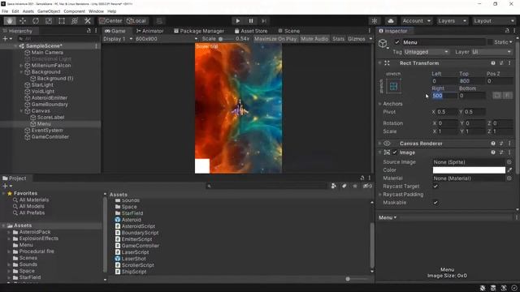Toggle the Maskable checkbox
The height and width of the screenshot is (292, 520).
(435, 202)
